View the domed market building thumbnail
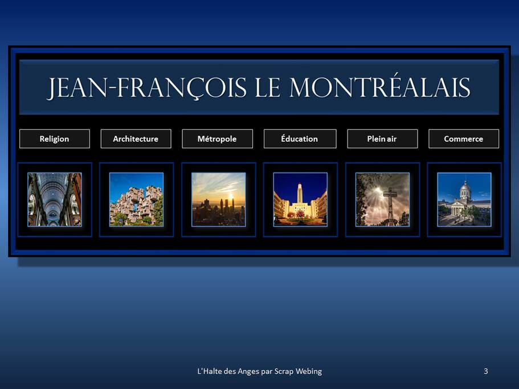The height and width of the screenshot is (389, 519). (x=464, y=199)
